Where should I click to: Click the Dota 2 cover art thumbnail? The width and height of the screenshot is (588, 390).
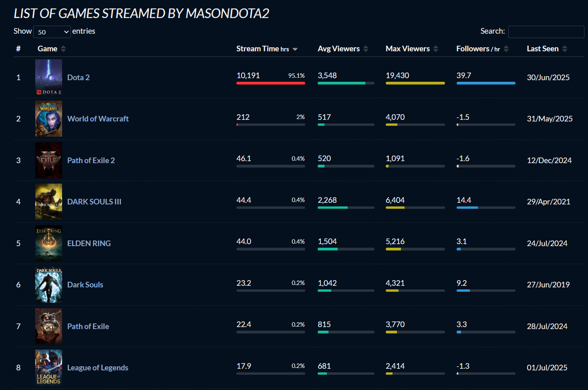tap(48, 77)
